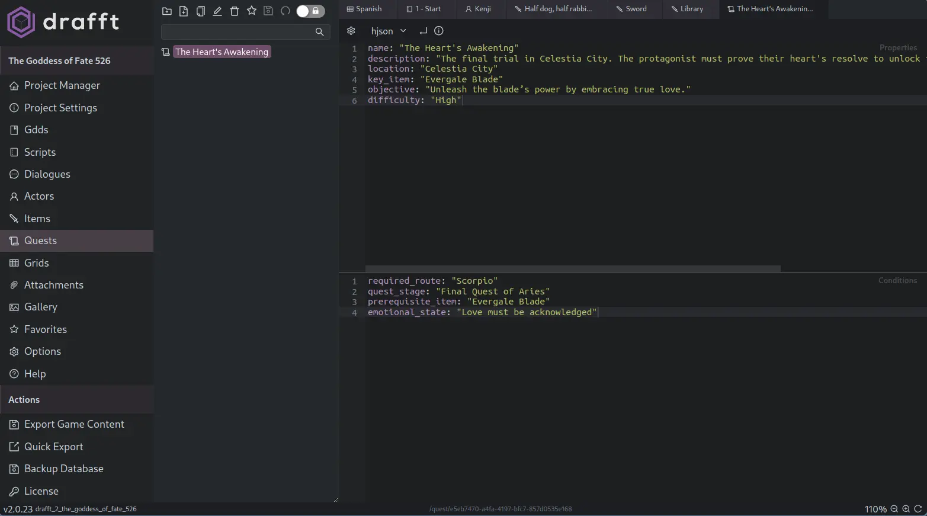The height and width of the screenshot is (516, 927).
Task: Select the Items tool in the sidebar
Action: coord(37,218)
